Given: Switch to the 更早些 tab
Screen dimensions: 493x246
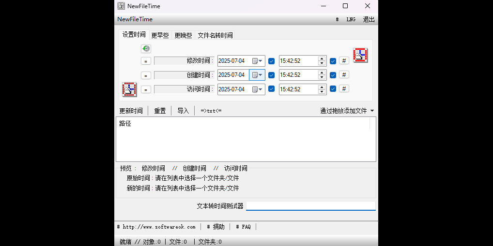Looking at the screenshot, I should click(160, 35).
